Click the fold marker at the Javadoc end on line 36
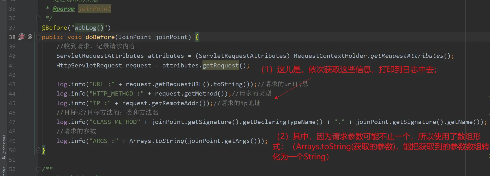Image resolution: width=490 pixels, height=176 pixels. point(38,18)
